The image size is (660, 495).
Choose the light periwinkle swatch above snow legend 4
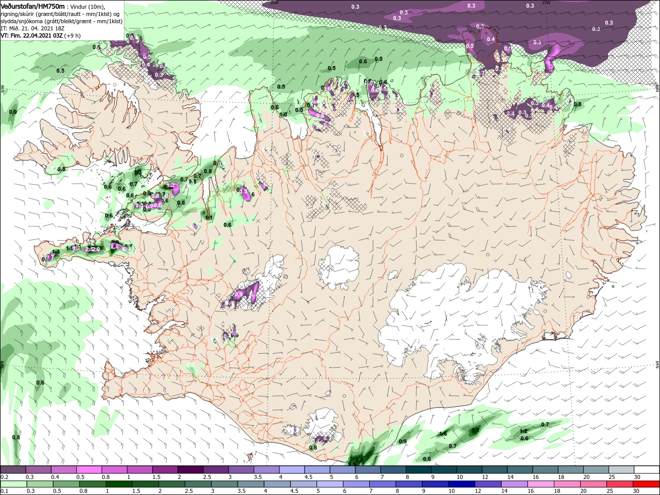click(x=292, y=470)
